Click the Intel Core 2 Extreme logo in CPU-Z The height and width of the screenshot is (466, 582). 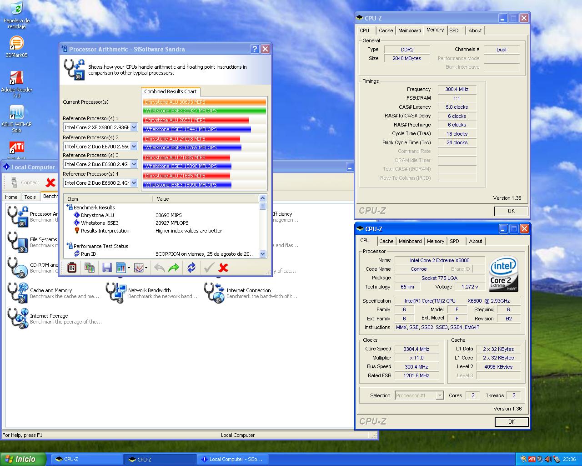503,274
